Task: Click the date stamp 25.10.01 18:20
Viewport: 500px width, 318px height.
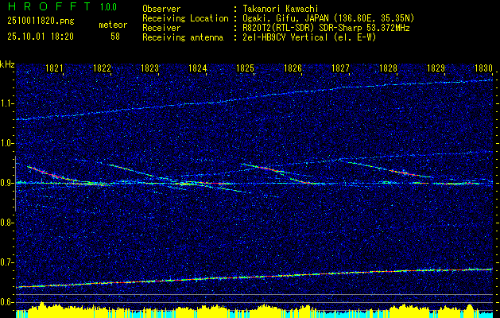Action: pos(40,37)
